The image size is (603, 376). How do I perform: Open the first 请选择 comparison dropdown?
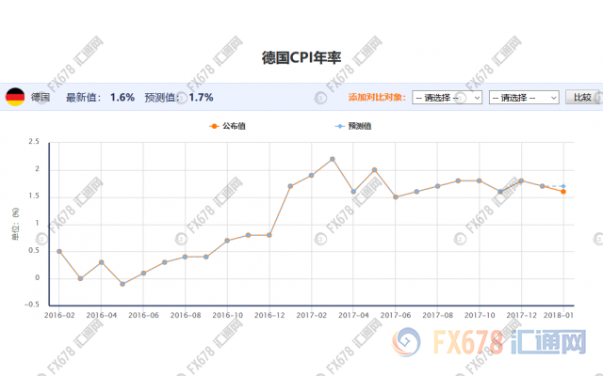pos(448,97)
